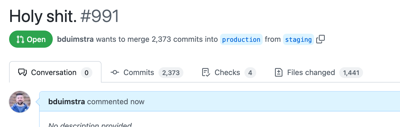Click the Checks count badge showing 4
400x127 pixels.
pyautogui.click(x=250, y=73)
